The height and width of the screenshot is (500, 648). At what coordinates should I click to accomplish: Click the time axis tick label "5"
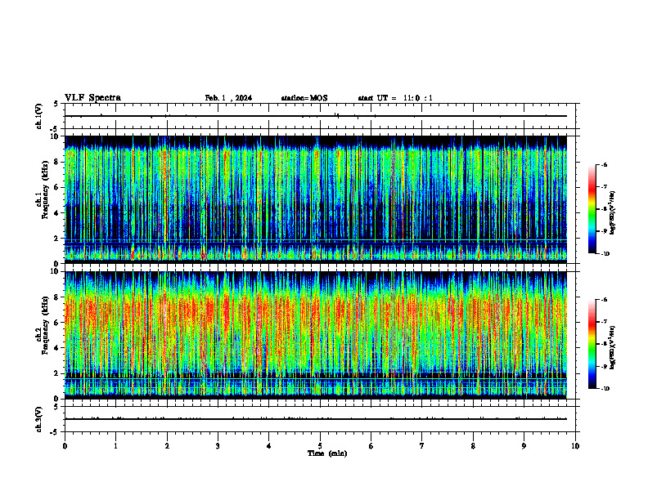coord(320,446)
